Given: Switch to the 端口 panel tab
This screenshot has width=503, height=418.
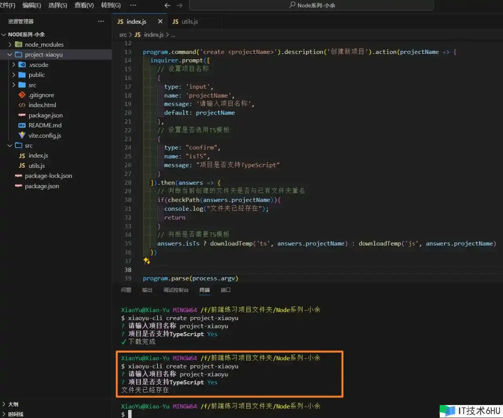Looking at the screenshot, I should 226,290.
